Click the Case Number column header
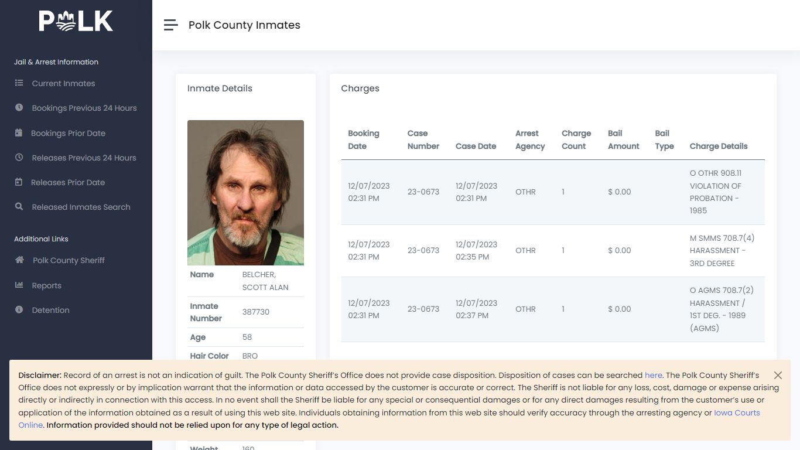800x450 pixels. click(x=423, y=139)
